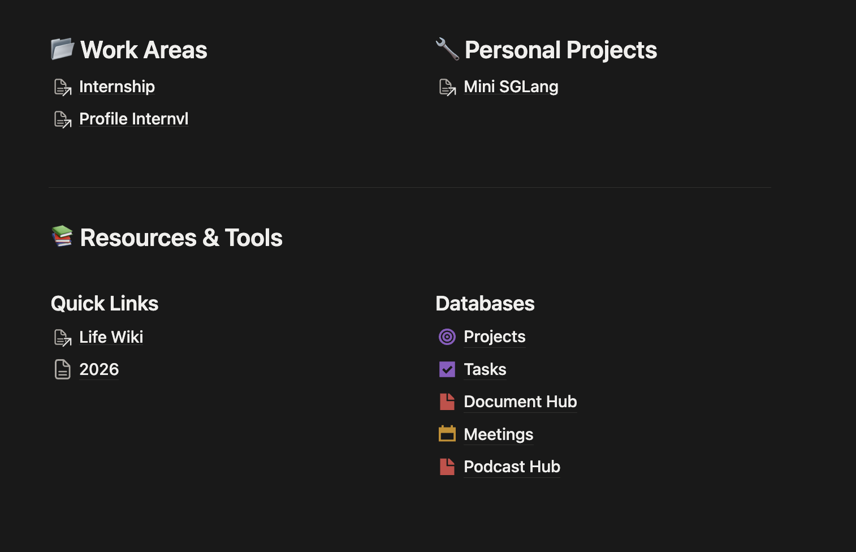The height and width of the screenshot is (552, 856).
Task: Click the linked-page icon beside Life Wiki
Action: [x=62, y=337]
